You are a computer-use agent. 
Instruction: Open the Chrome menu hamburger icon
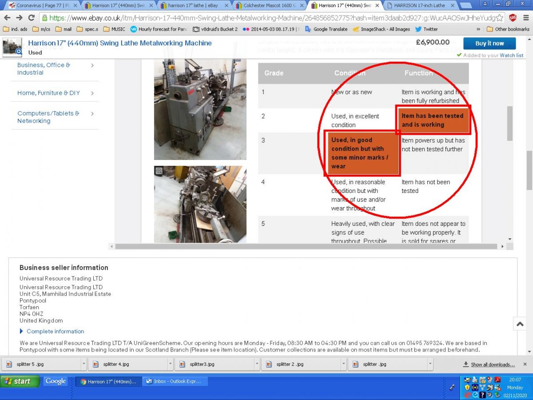tap(525, 18)
